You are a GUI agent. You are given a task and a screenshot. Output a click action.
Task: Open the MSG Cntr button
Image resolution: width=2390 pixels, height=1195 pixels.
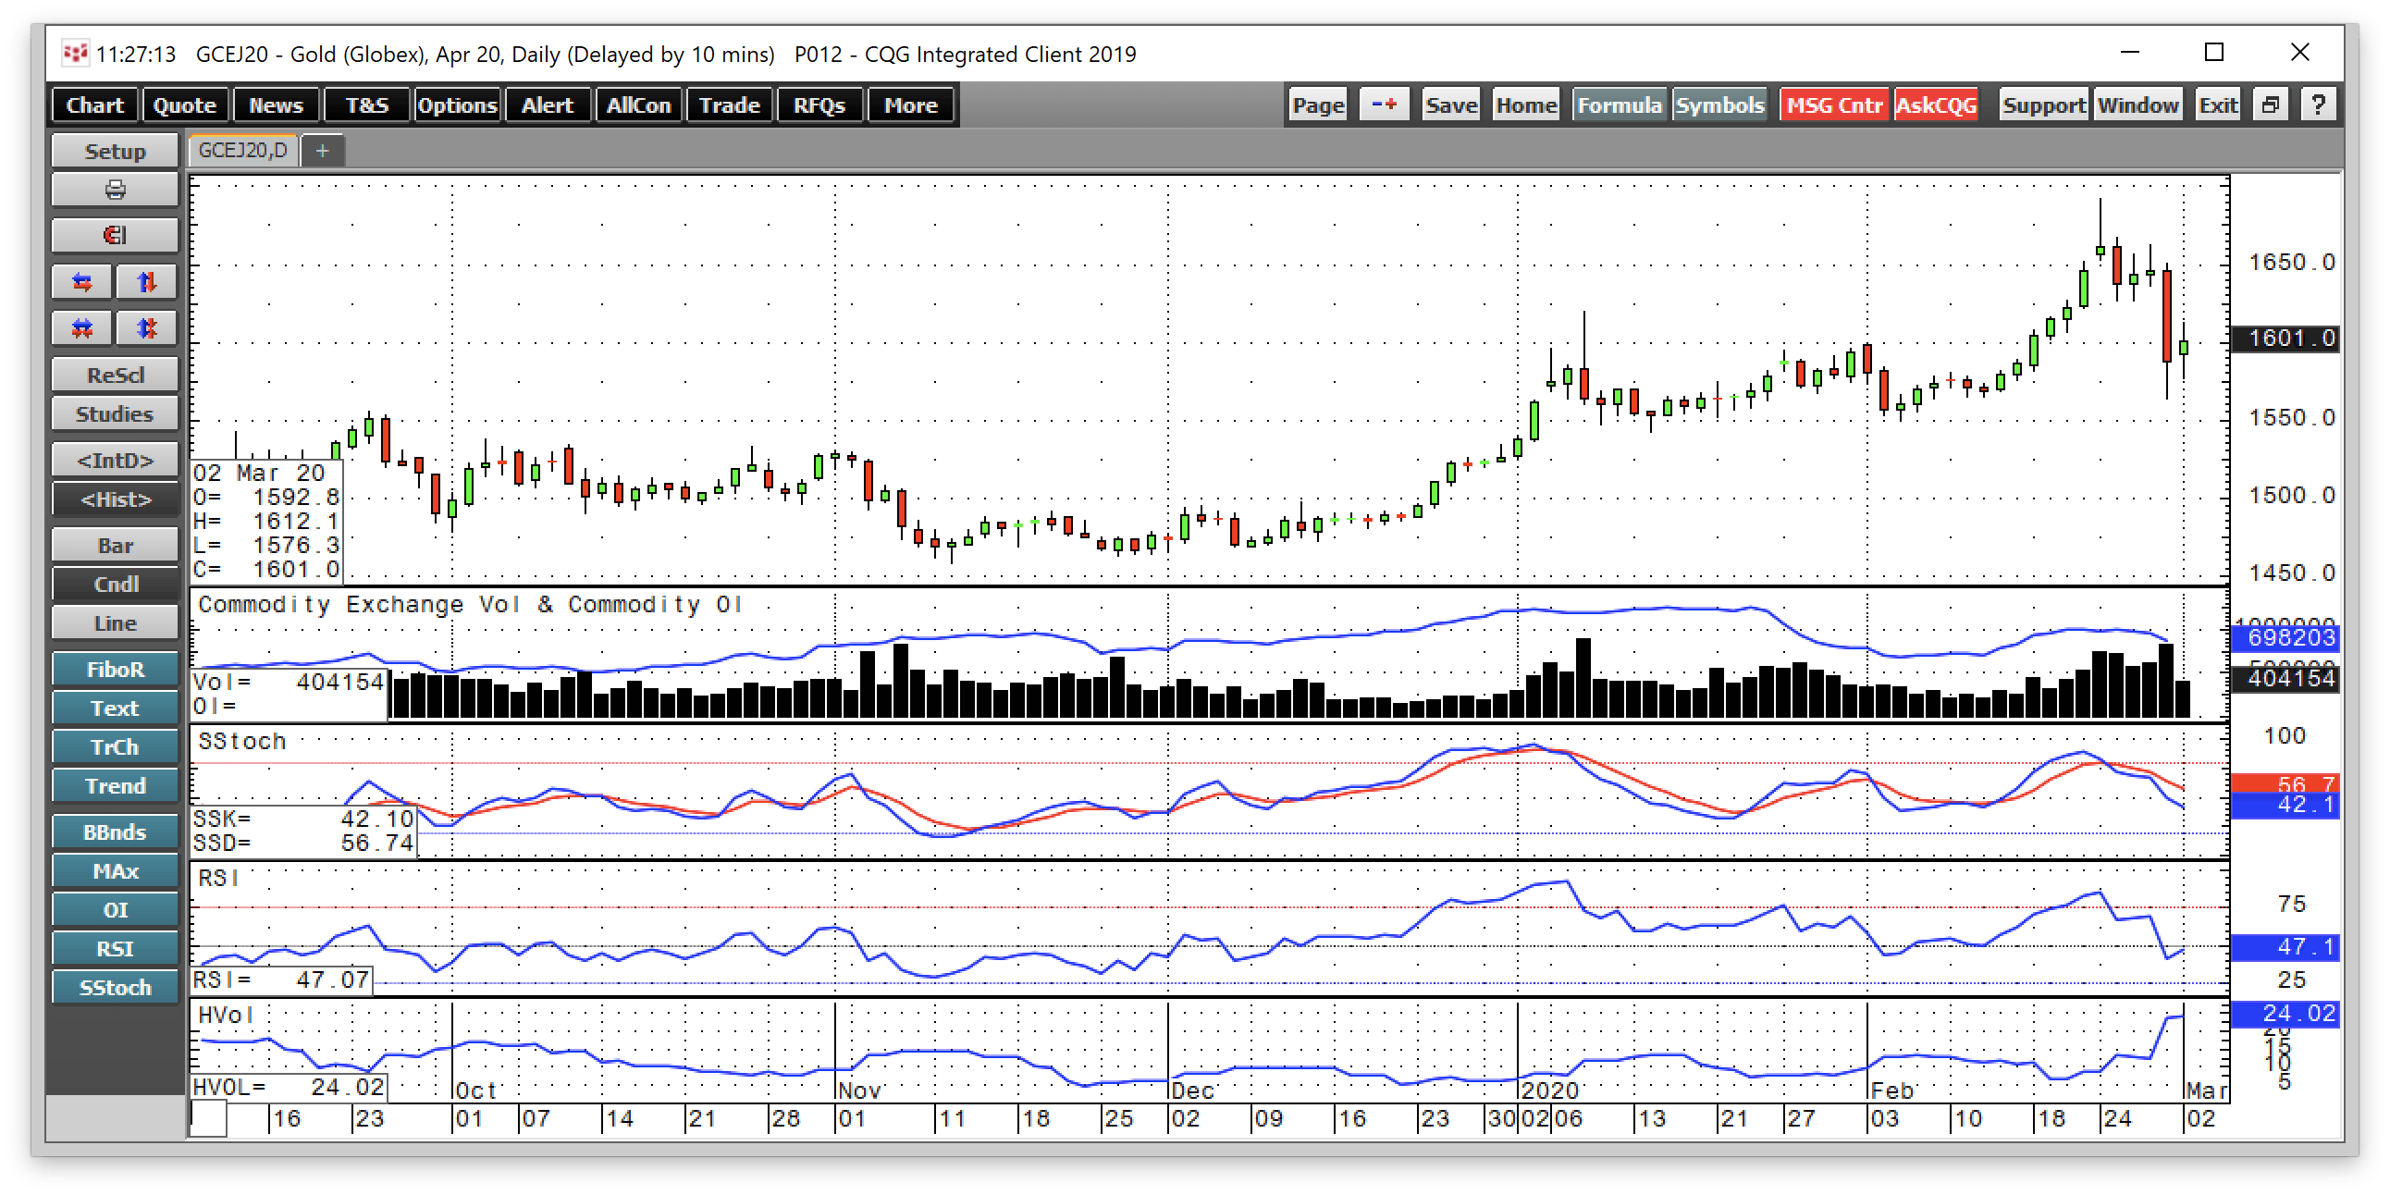tap(1834, 105)
